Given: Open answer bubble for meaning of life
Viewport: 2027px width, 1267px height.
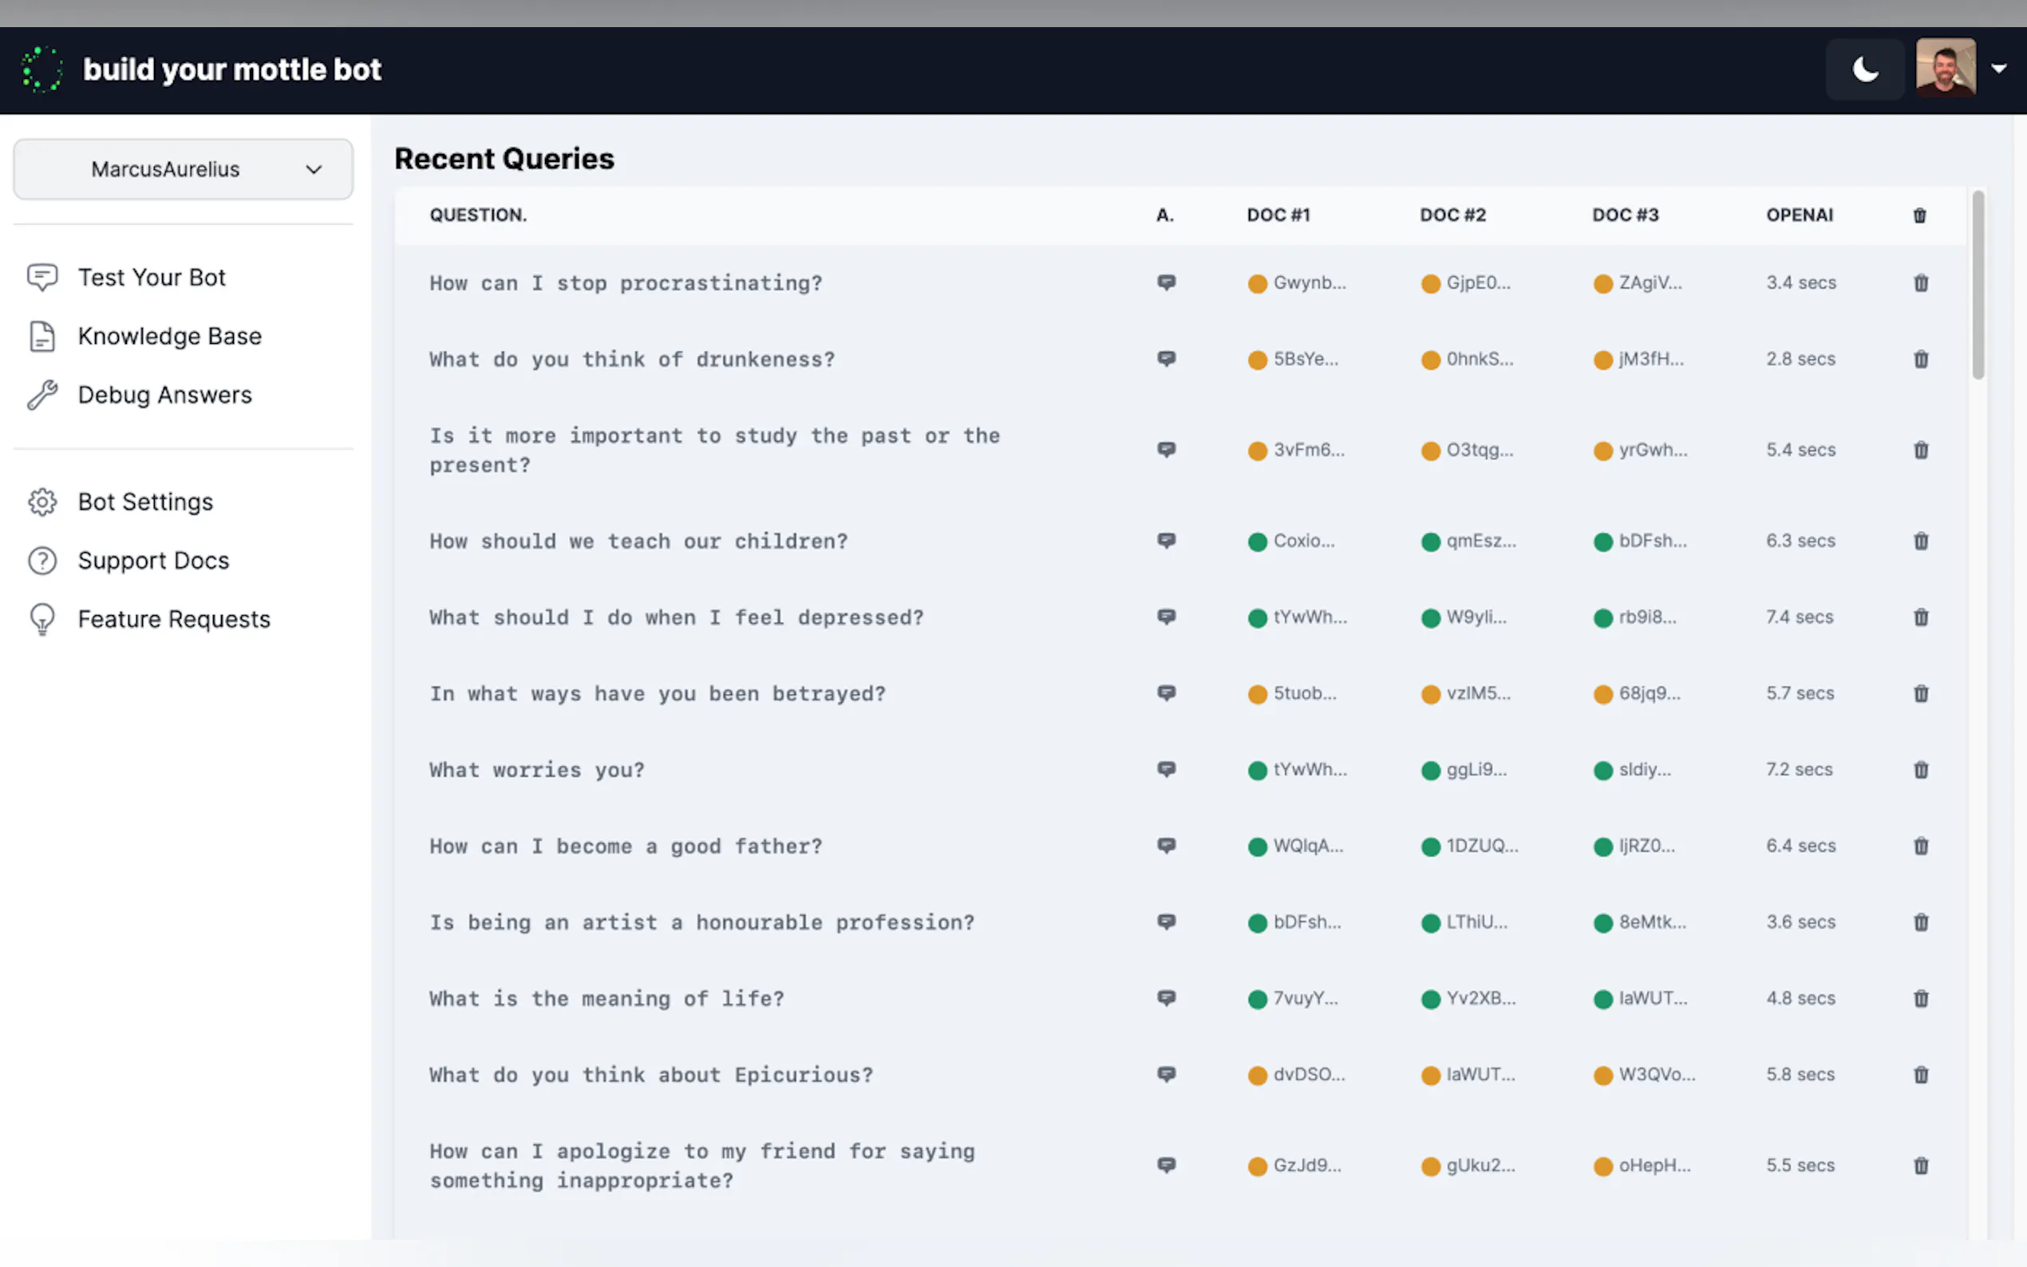Looking at the screenshot, I should (x=1166, y=998).
